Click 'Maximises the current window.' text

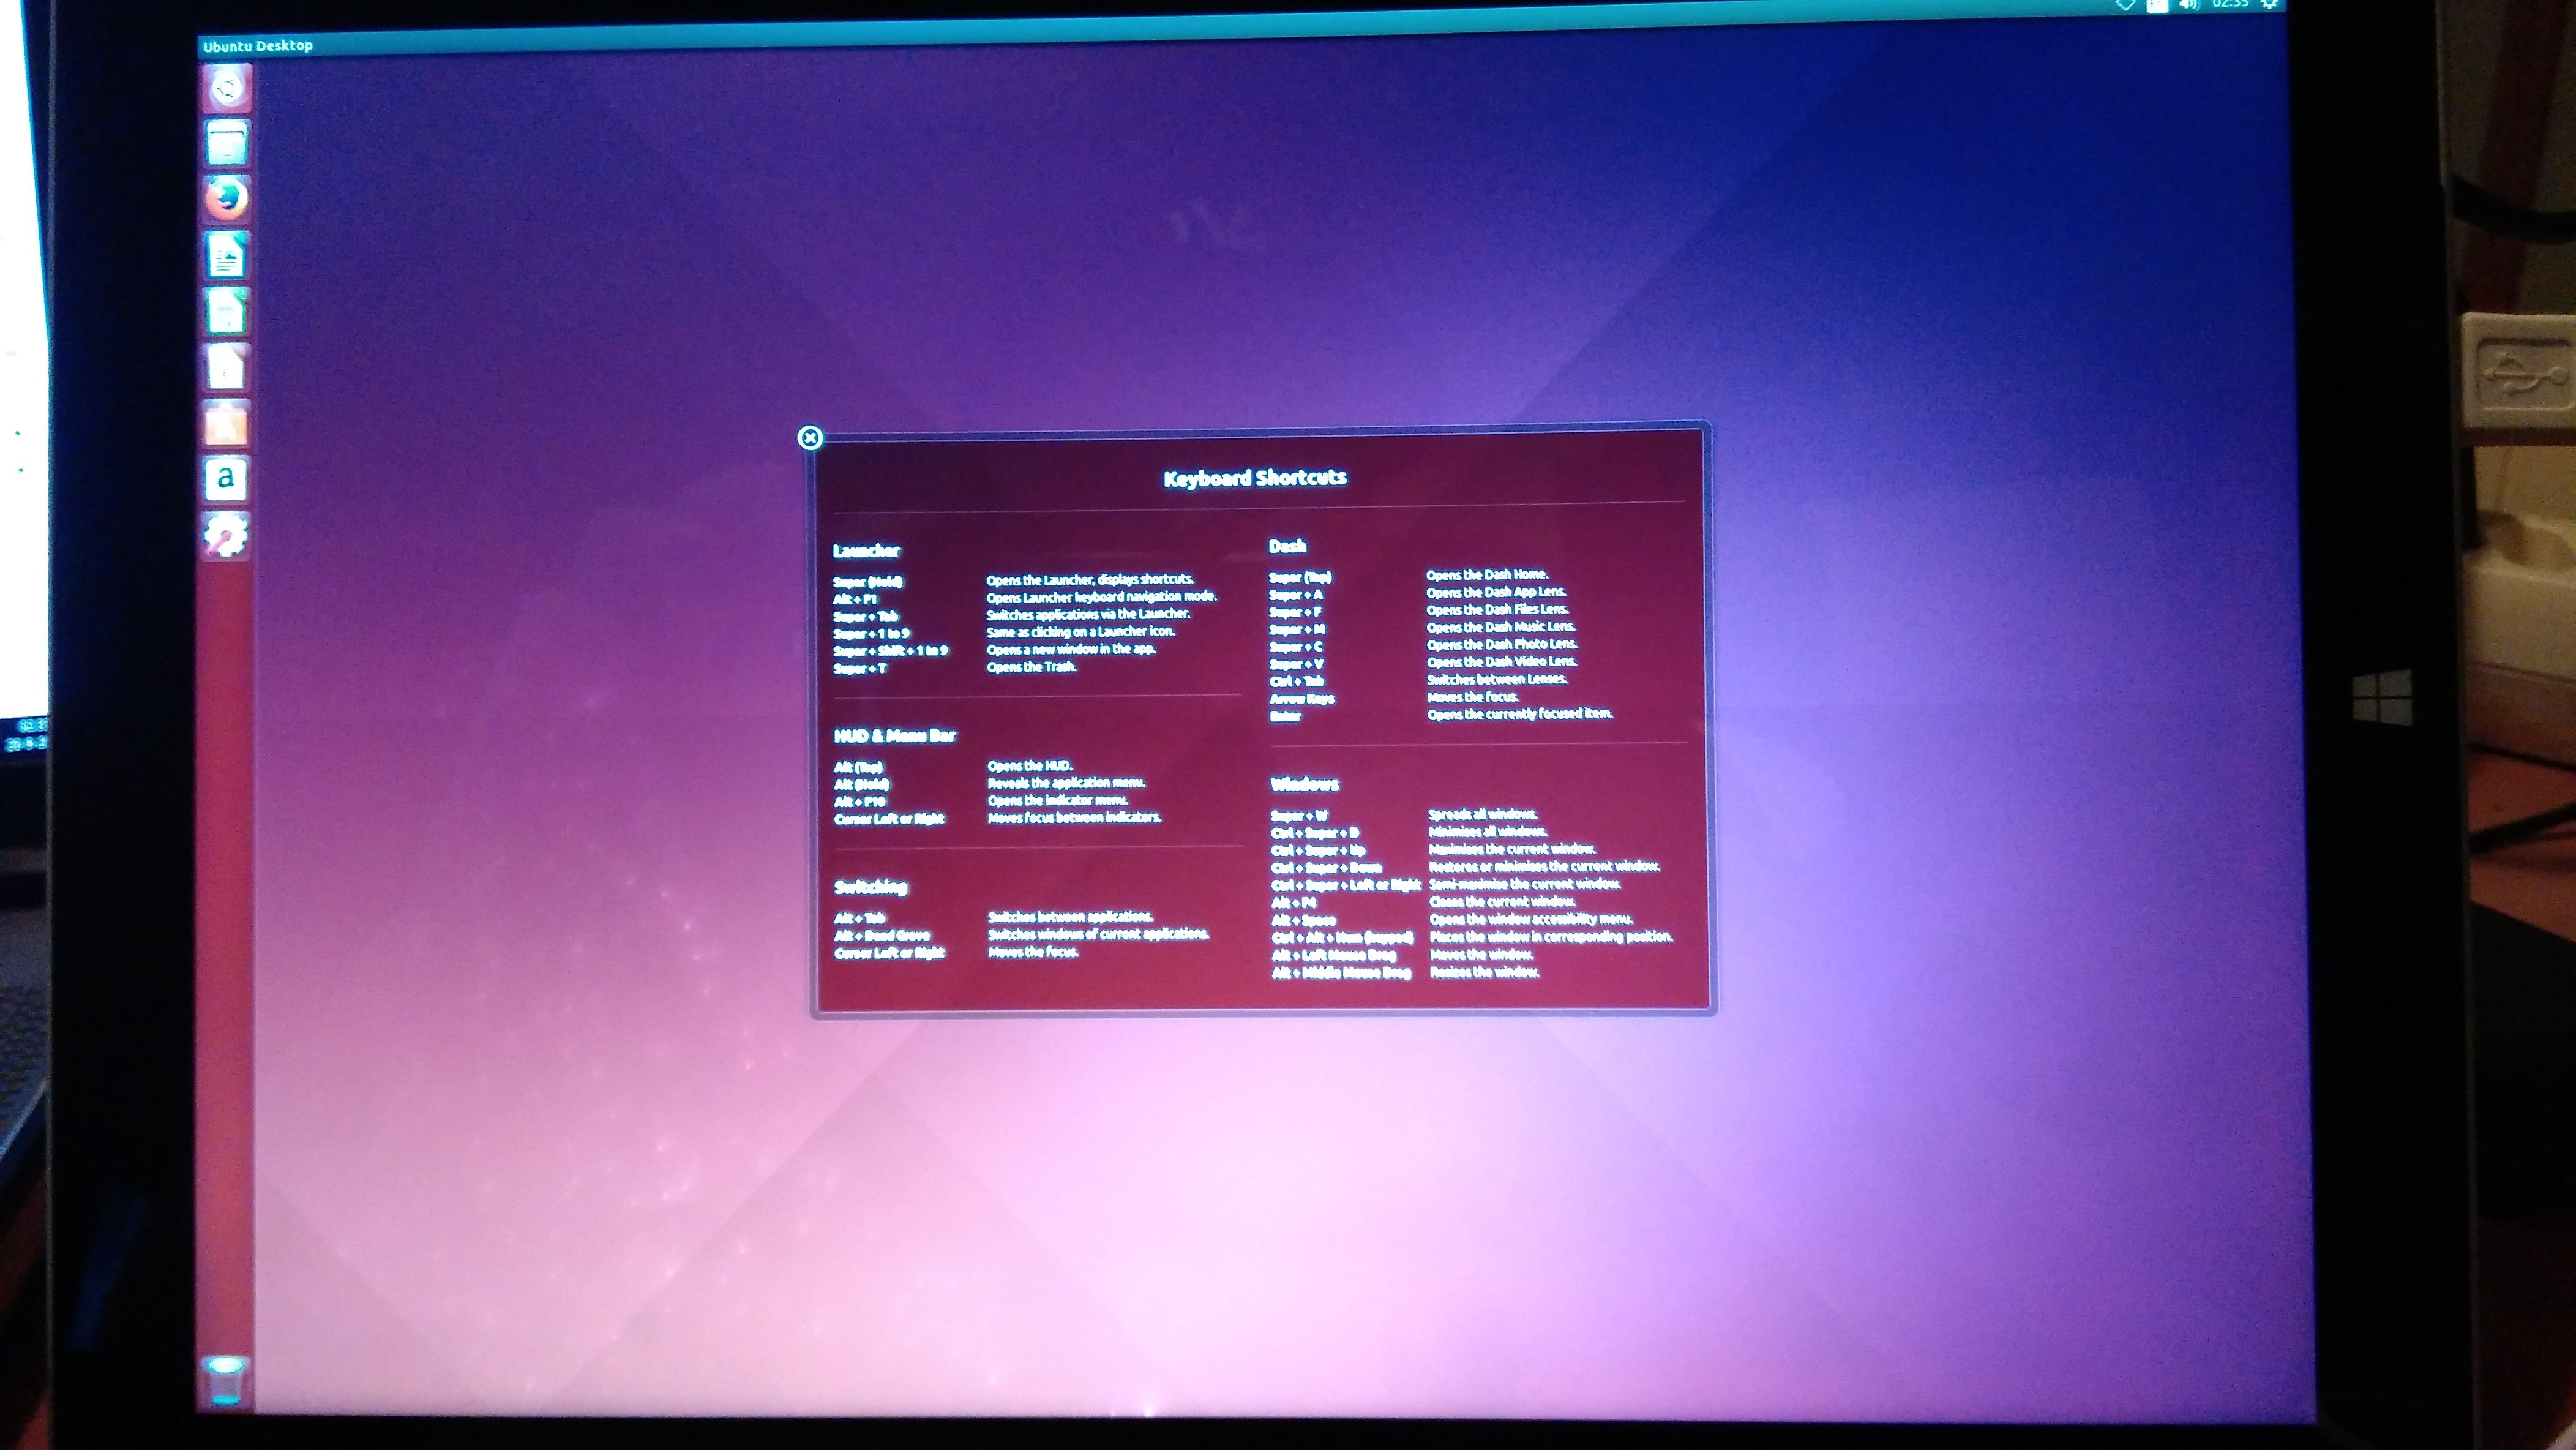[1513, 850]
